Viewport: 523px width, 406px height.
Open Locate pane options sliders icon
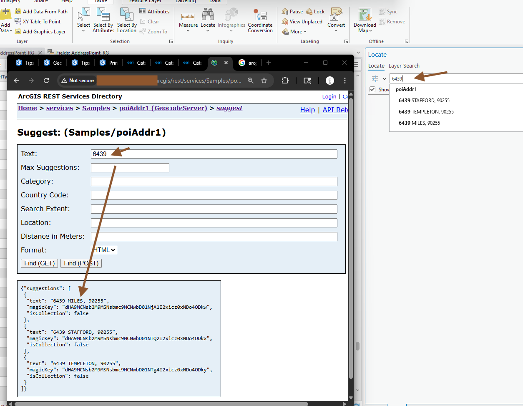(x=375, y=78)
